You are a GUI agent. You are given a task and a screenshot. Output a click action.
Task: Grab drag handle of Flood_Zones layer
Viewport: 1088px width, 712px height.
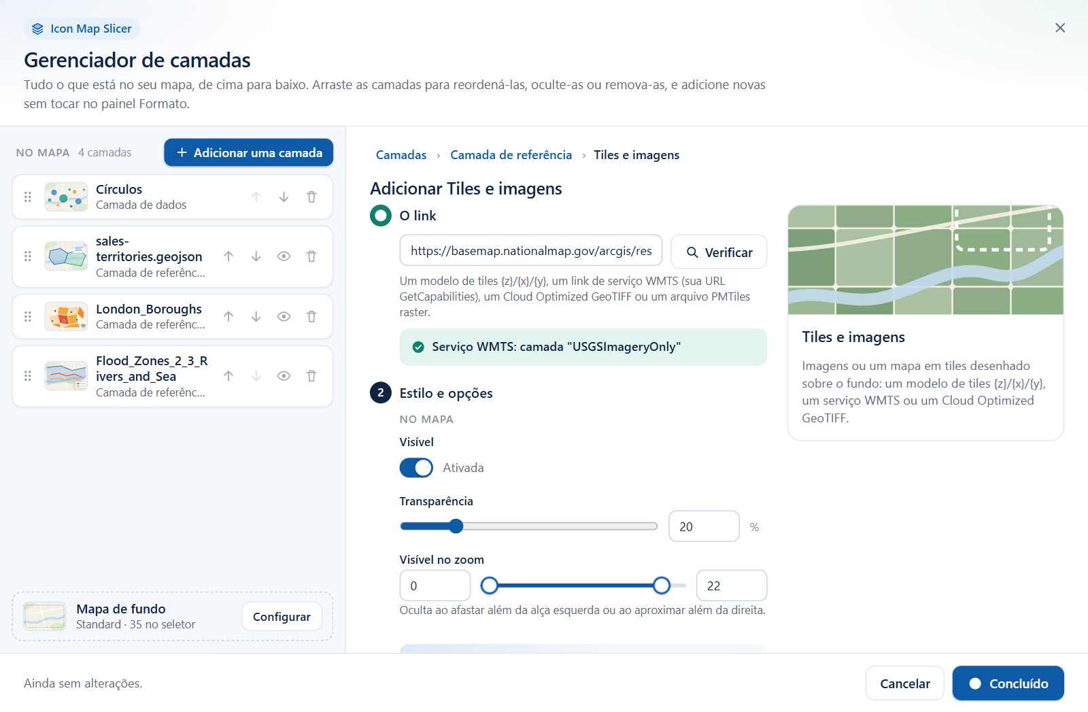tap(28, 376)
